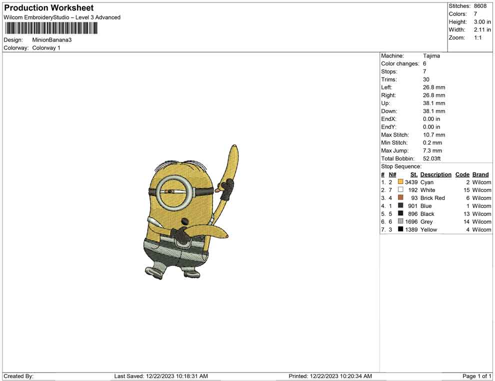Click the Minion embroidery design preview
The image size is (495, 381).
190,212
